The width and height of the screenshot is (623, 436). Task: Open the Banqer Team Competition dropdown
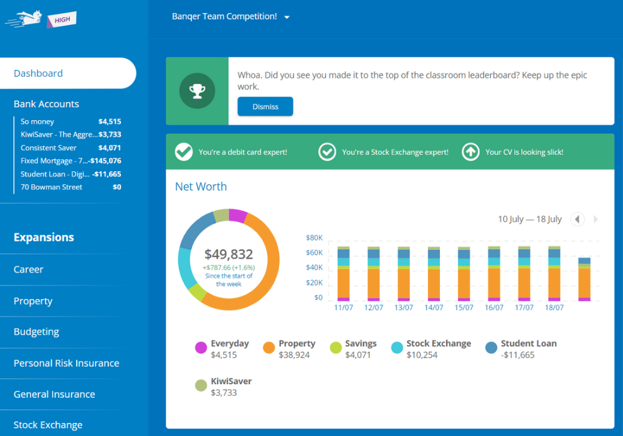tap(231, 17)
